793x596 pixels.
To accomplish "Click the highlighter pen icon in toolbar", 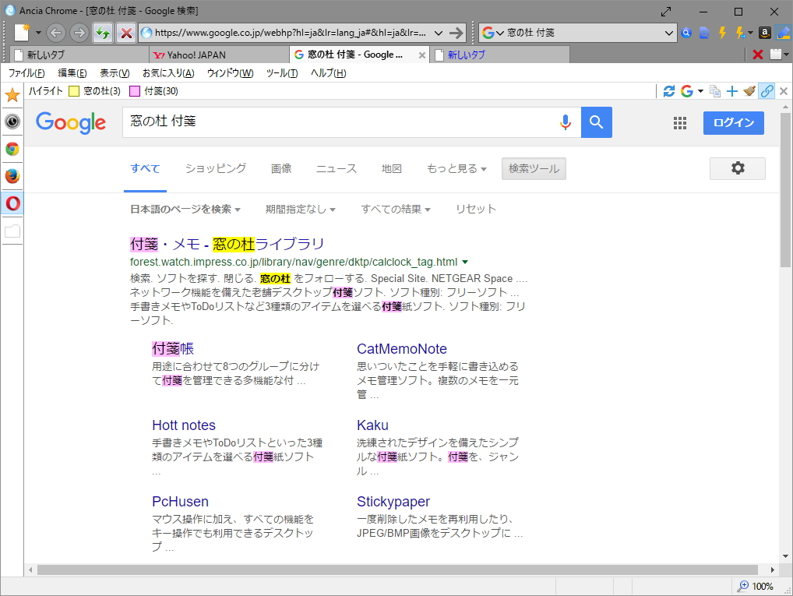I will click(784, 33).
